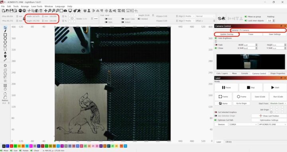This screenshot has width=287, height=152.
Task: Open the COM port dropdown
Action: 243,125
